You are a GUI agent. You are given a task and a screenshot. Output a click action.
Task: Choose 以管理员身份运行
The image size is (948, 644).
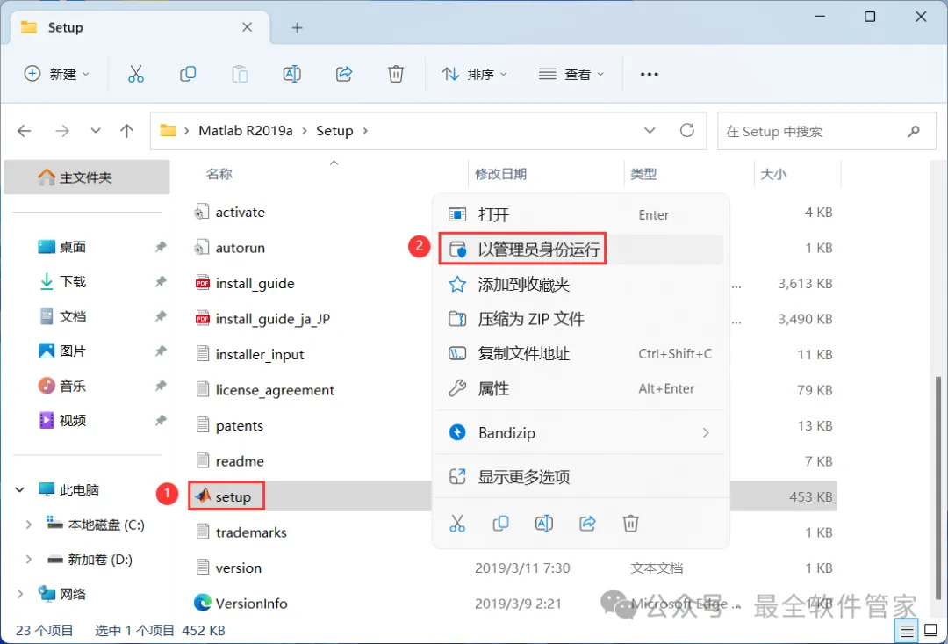click(581, 250)
